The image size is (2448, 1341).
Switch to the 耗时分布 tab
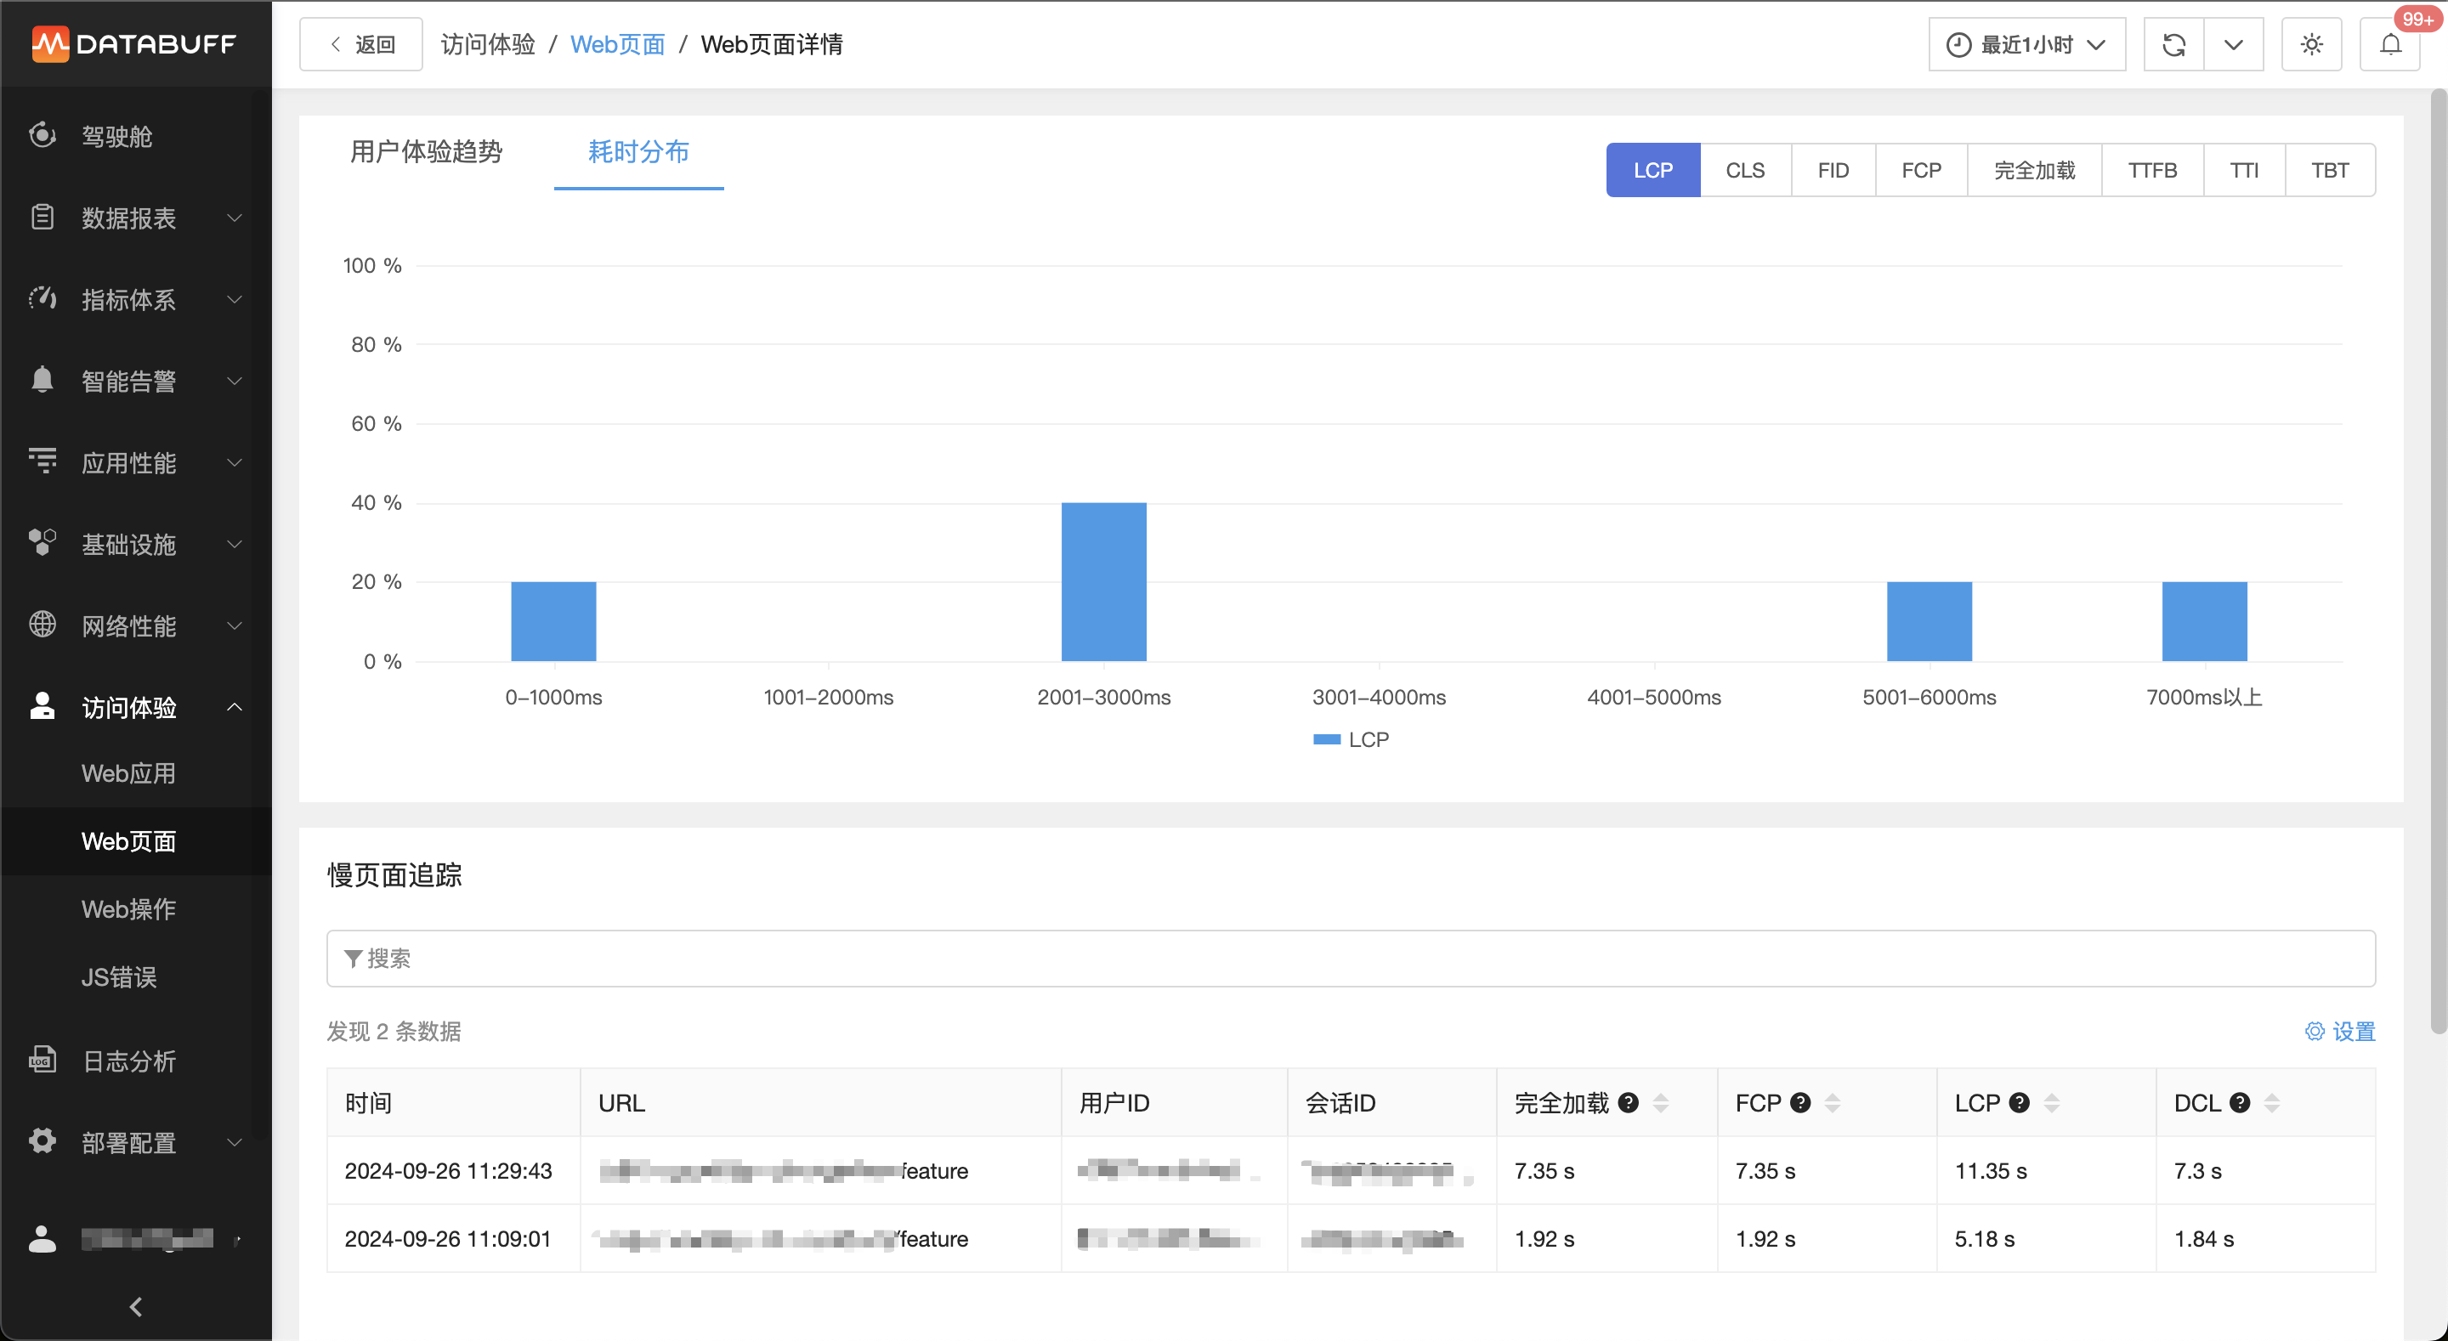[638, 152]
